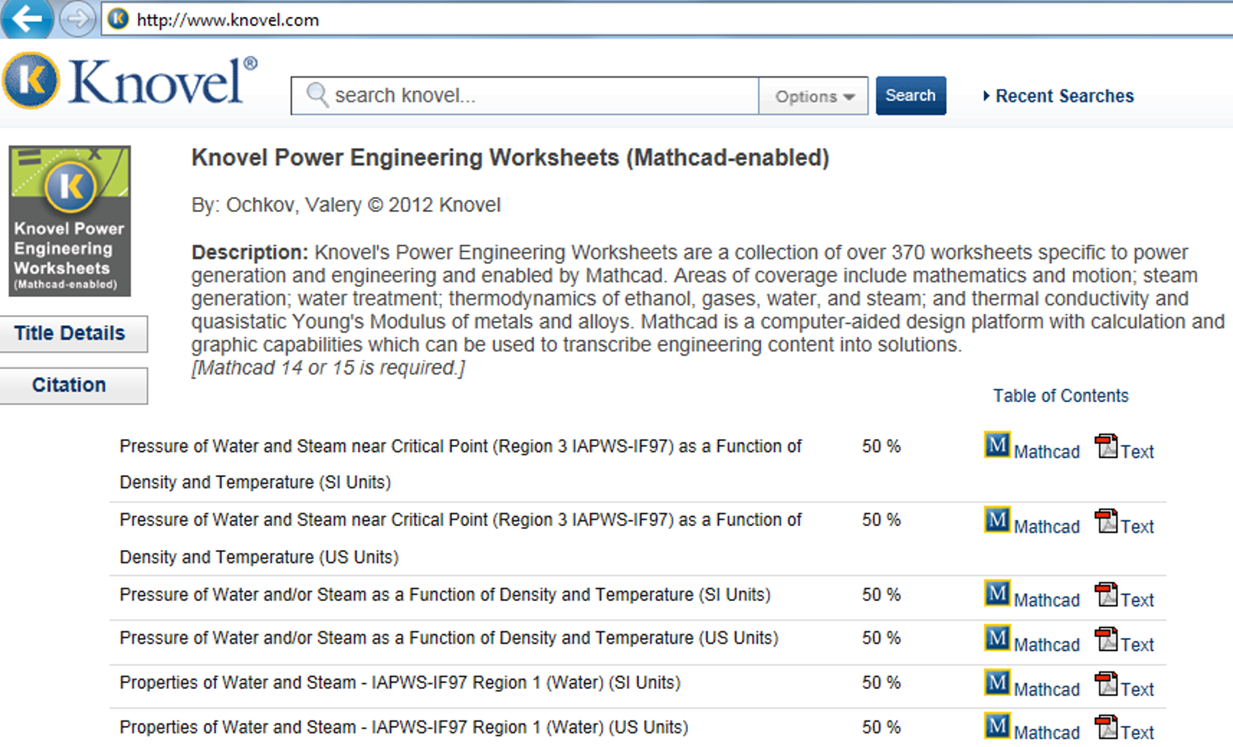Click Text link for Water and/or Steam US row
The width and height of the screenshot is (1233, 747).
(x=1138, y=645)
